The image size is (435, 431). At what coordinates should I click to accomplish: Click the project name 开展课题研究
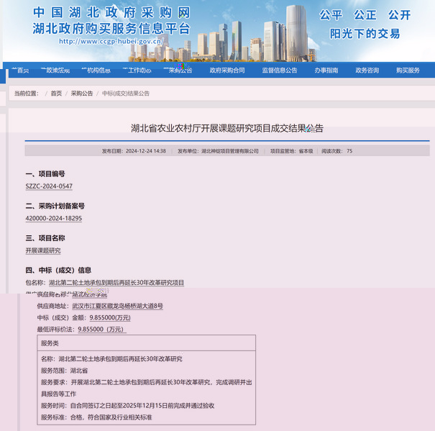click(43, 250)
